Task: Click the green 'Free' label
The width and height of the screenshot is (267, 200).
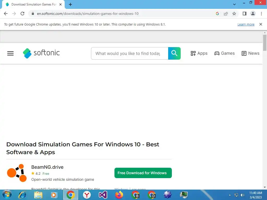Action: coord(46,174)
